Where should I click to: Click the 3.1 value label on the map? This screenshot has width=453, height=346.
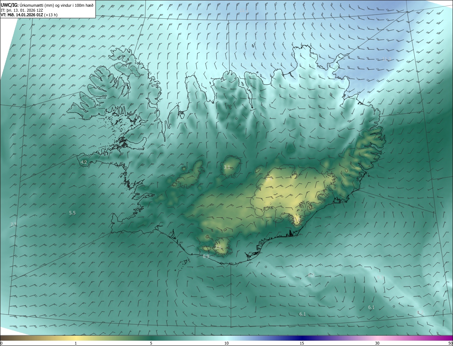227,167
